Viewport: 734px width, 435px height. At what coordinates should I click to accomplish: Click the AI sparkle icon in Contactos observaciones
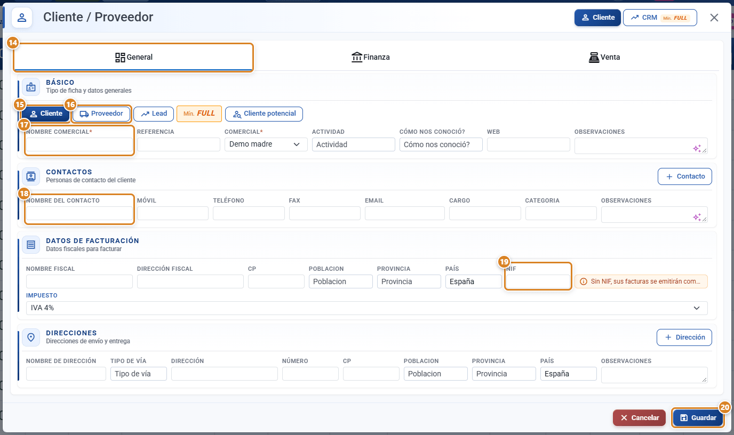point(697,217)
